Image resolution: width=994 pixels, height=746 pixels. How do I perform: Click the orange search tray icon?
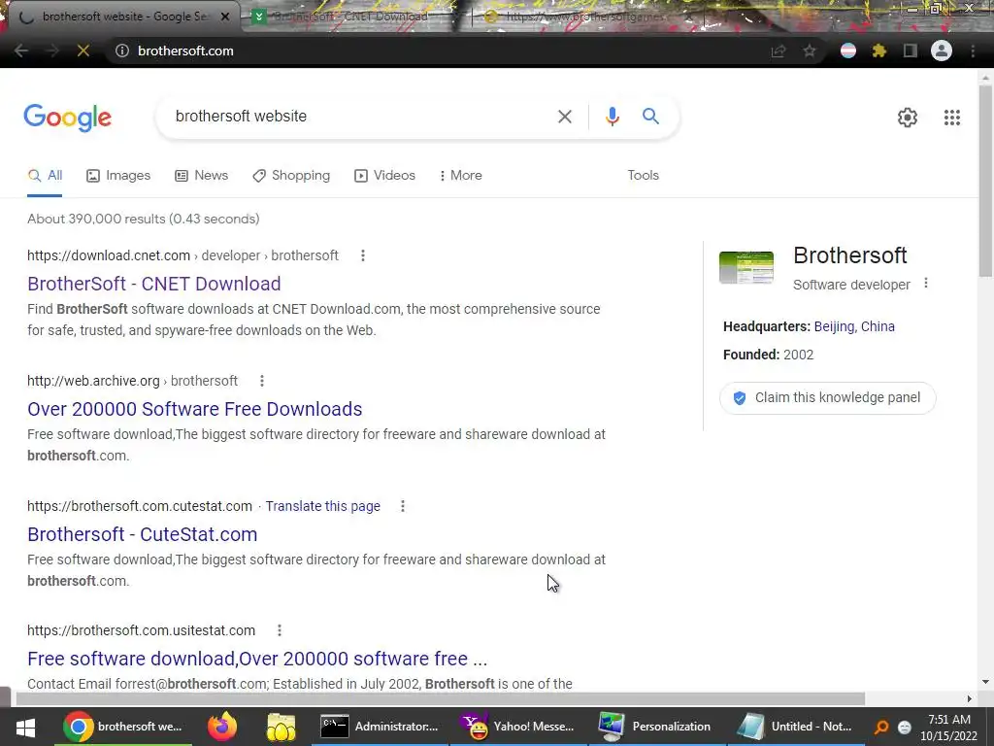[881, 728]
